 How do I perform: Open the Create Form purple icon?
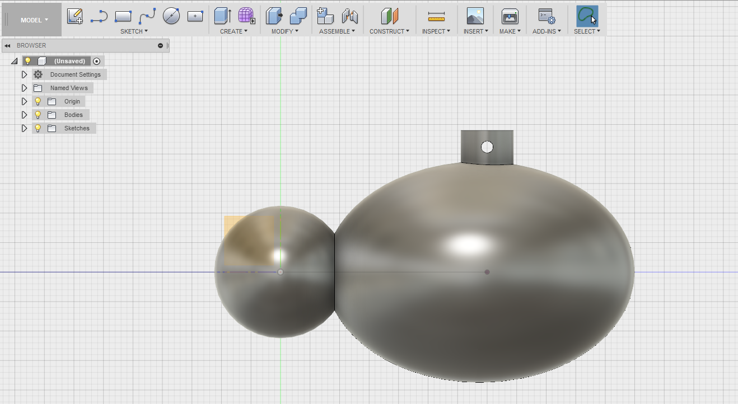coord(246,16)
